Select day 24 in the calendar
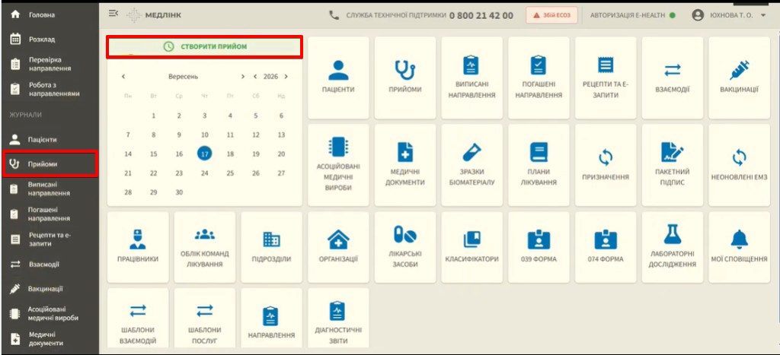780x355 pixels. pos(204,173)
